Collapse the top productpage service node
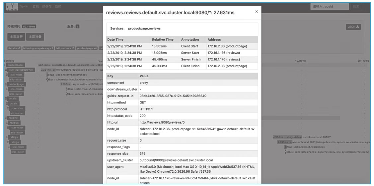 click(5, 65)
